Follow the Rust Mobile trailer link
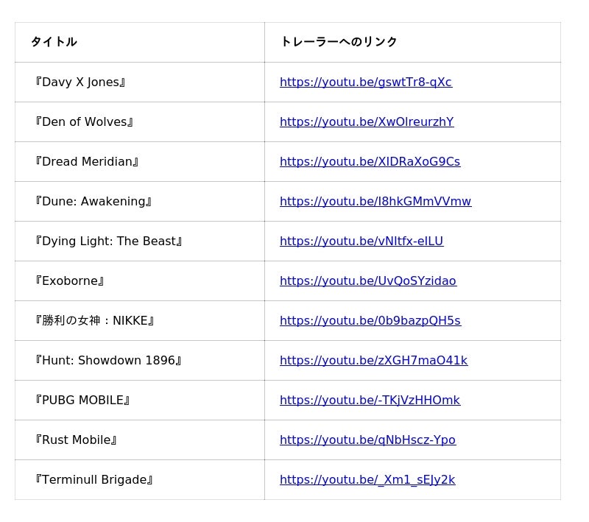Image resolution: width=589 pixels, height=522 pixels. pyautogui.click(x=367, y=440)
